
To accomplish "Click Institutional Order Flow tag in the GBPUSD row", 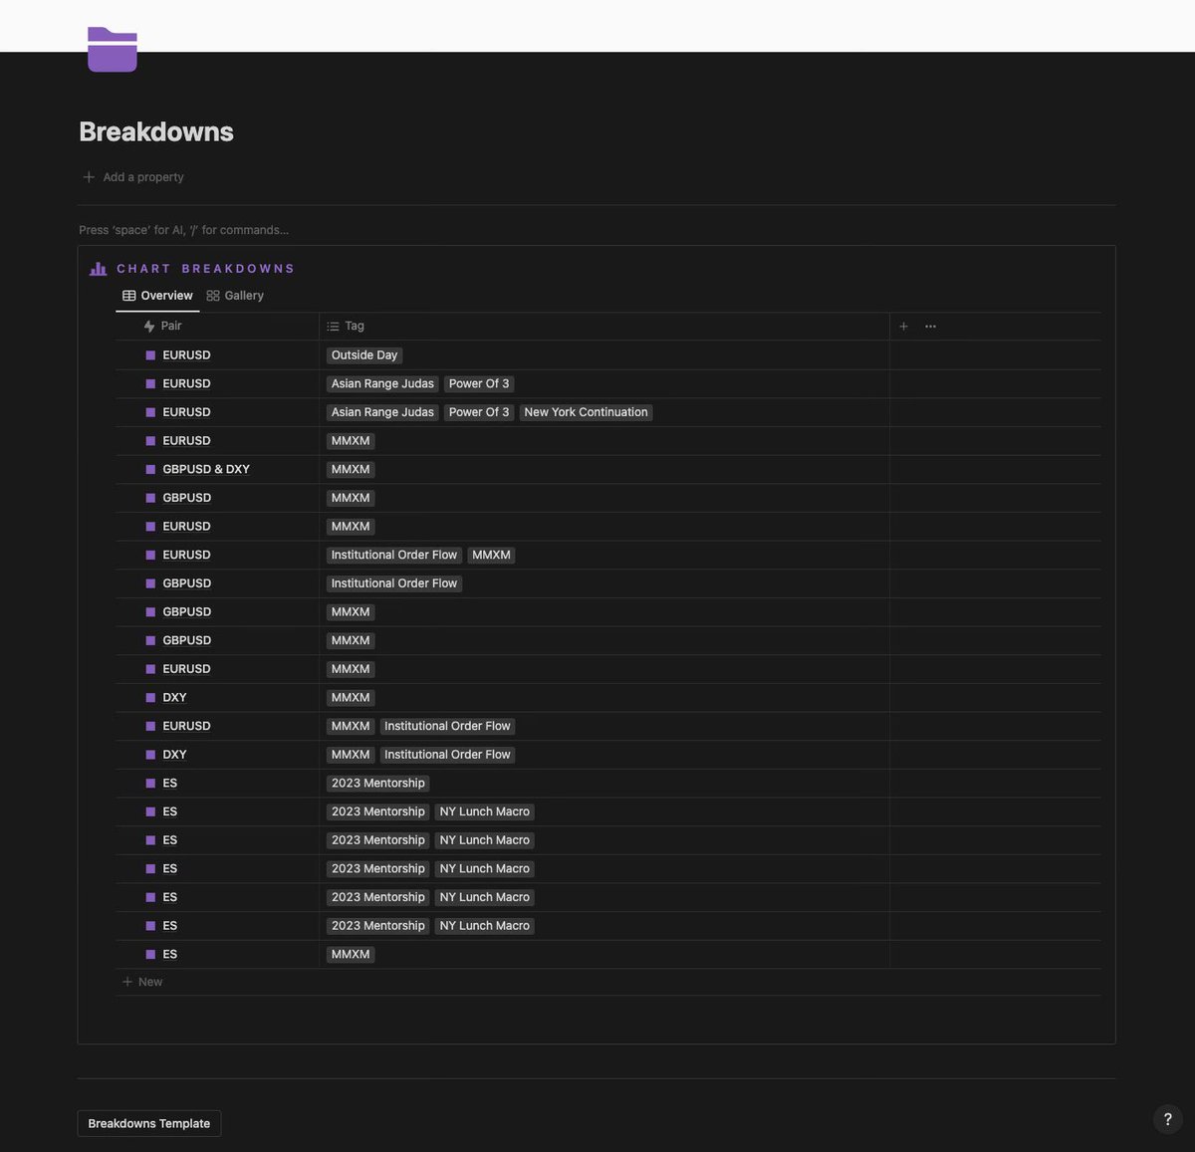I will click(x=394, y=583).
